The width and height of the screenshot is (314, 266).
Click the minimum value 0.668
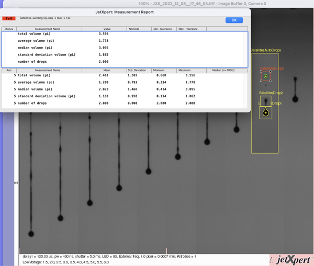coord(161,75)
